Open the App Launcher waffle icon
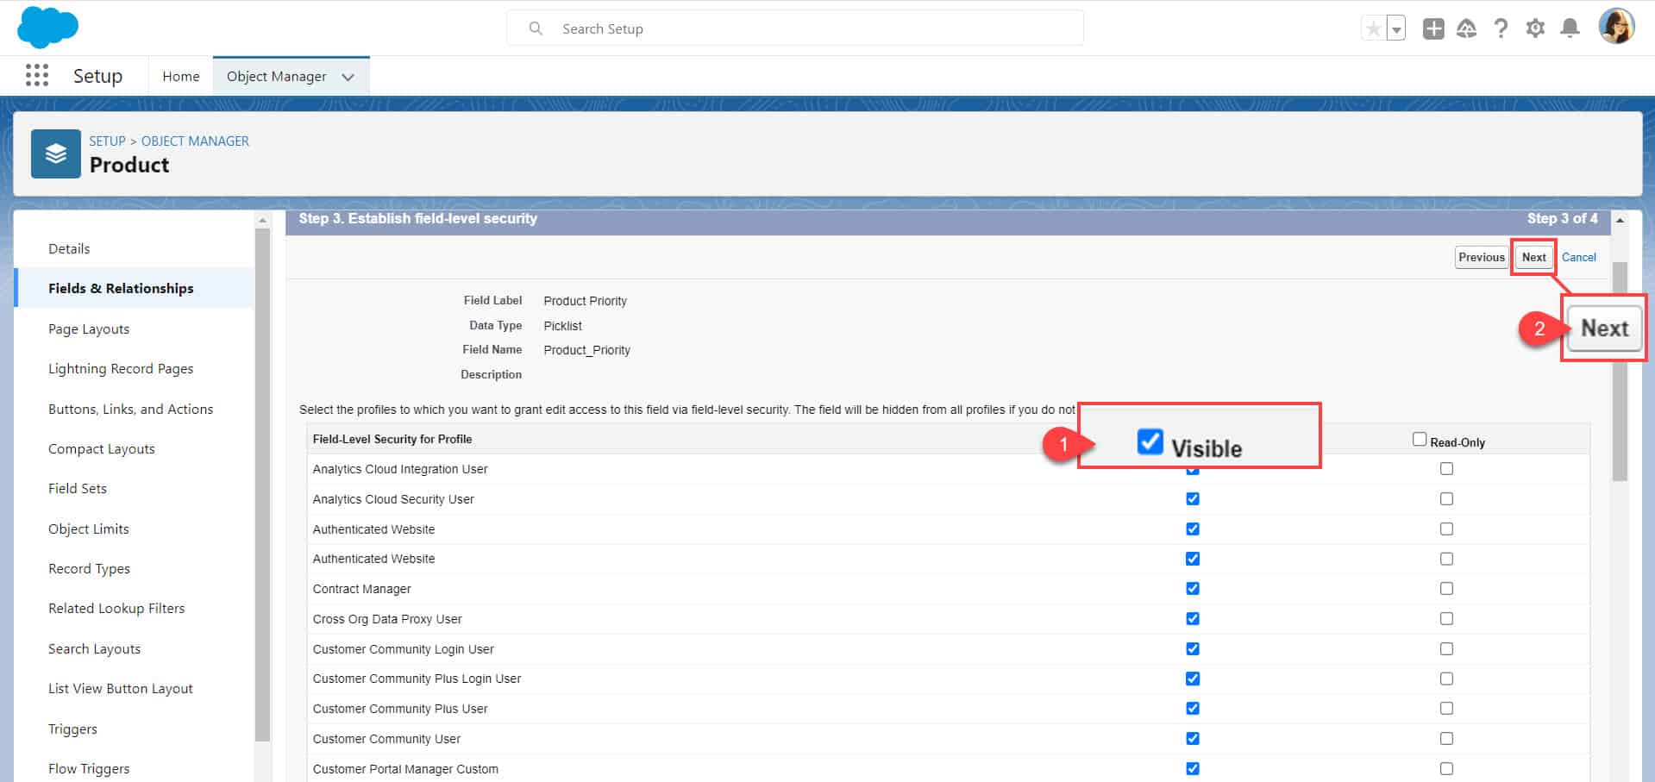The image size is (1655, 782). click(36, 76)
